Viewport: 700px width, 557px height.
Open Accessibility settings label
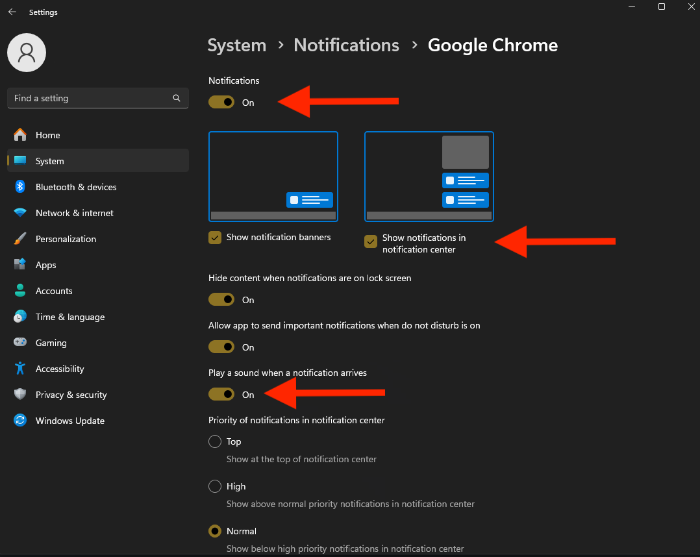tap(60, 369)
